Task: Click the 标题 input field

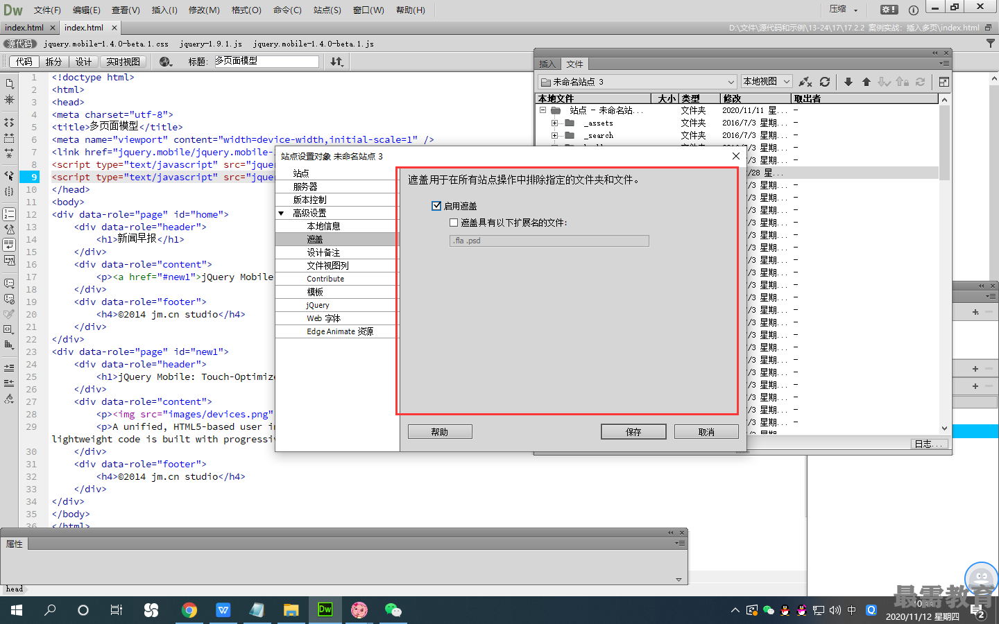Action: click(x=266, y=61)
